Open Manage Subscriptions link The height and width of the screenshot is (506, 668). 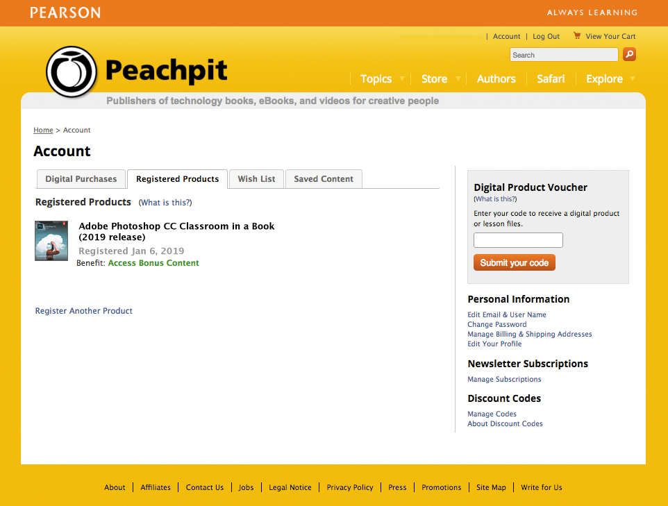click(504, 380)
